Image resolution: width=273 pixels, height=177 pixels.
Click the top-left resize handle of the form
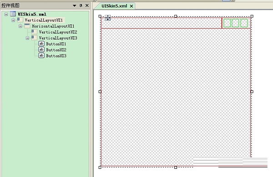[x=100, y=16]
